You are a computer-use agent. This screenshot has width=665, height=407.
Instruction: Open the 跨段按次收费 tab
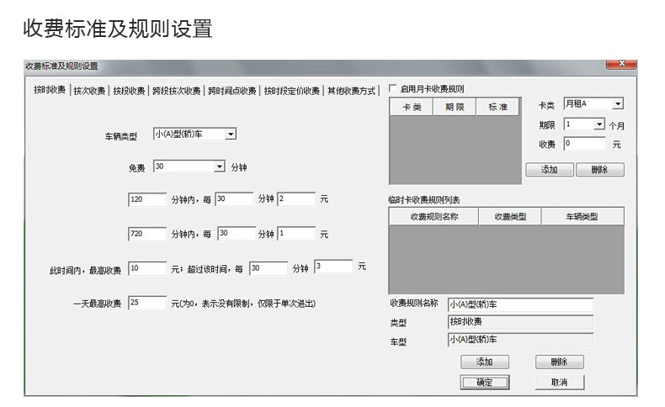(177, 91)
